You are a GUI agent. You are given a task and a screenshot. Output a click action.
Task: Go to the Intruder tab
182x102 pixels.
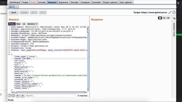click(42, 2)
